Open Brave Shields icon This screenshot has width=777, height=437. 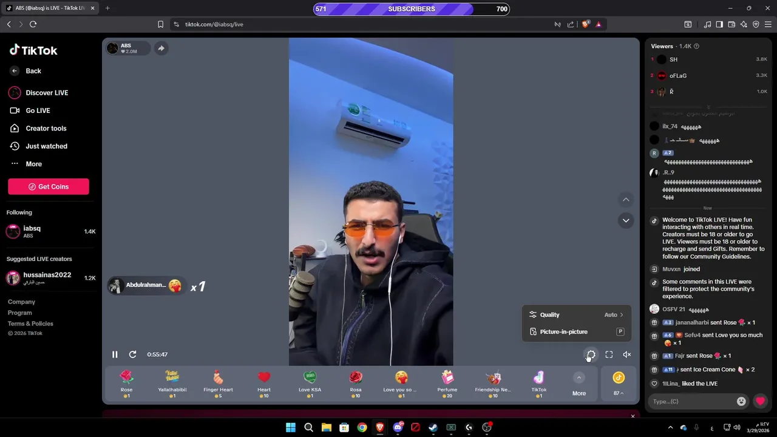pyautogui.click(x=585, y=24)
